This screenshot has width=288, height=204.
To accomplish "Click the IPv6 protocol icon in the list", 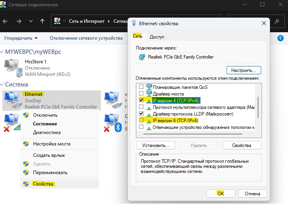I will click(x=149, y=121).
